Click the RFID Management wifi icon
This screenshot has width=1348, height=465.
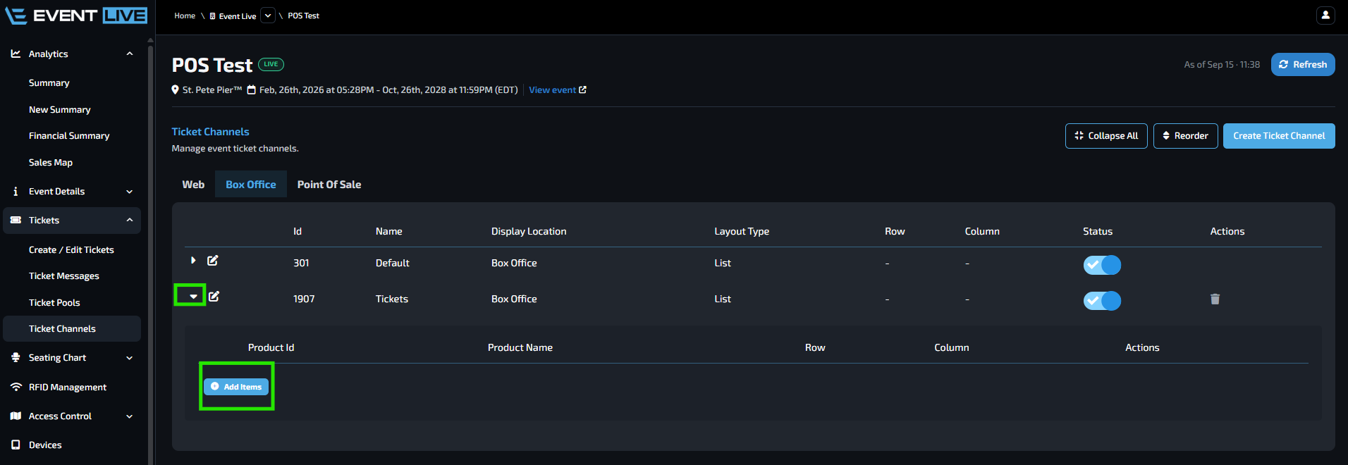[16, 387]
